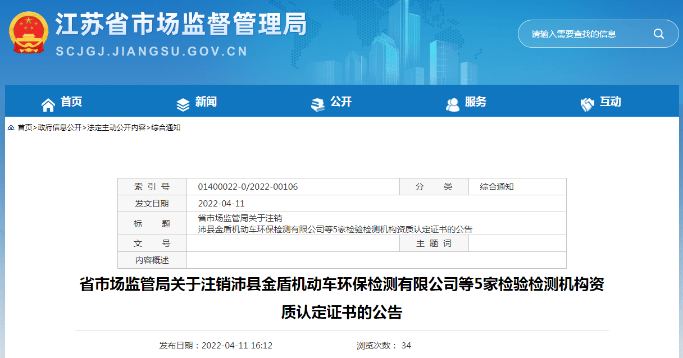Follow the 首页 breadcrumb link
The width and height of the screenshot is (683, 358).
(25, 128)
